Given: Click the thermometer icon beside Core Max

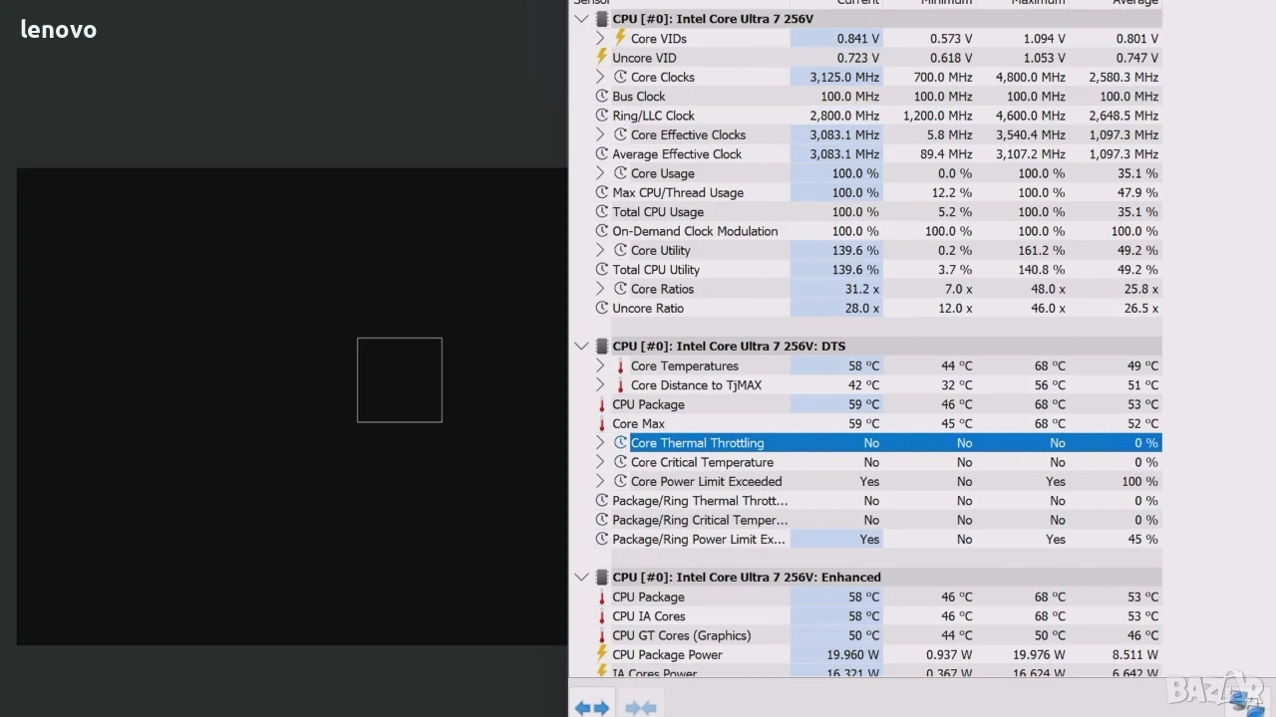Looking at the screenshot, I should 602,424.
